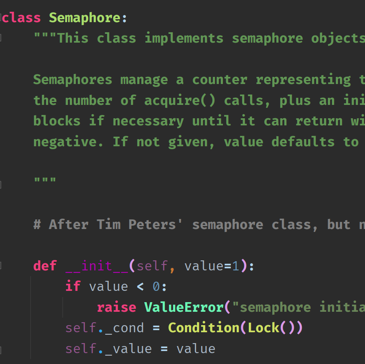Click the word acquire() in docstring
The image size is (365, 364).
180,101
